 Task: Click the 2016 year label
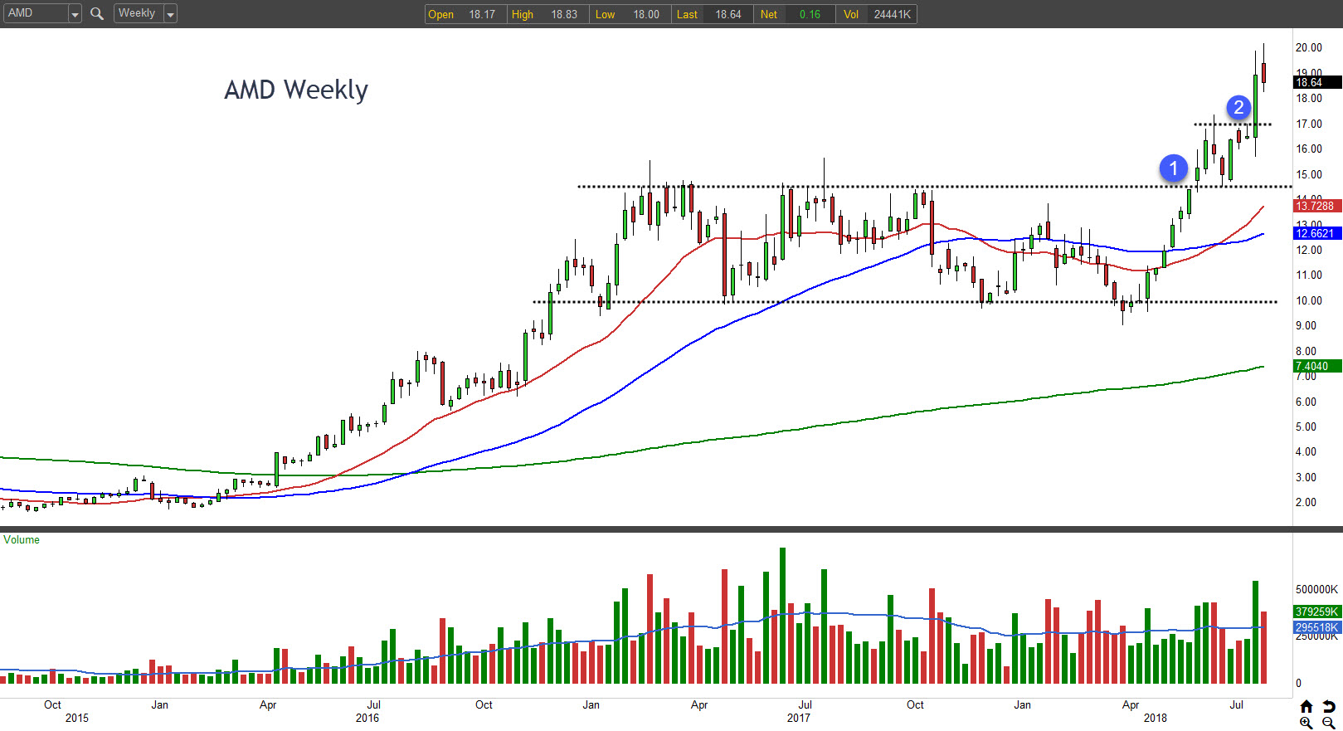[367, 718]
